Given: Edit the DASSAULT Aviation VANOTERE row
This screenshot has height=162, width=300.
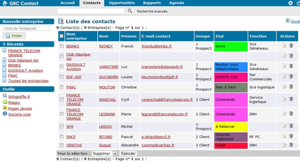Looking at the screenshot, I should pyautogui.click(x=284, y=66).
